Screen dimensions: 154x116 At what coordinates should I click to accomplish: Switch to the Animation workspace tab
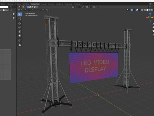pos(51,4)
